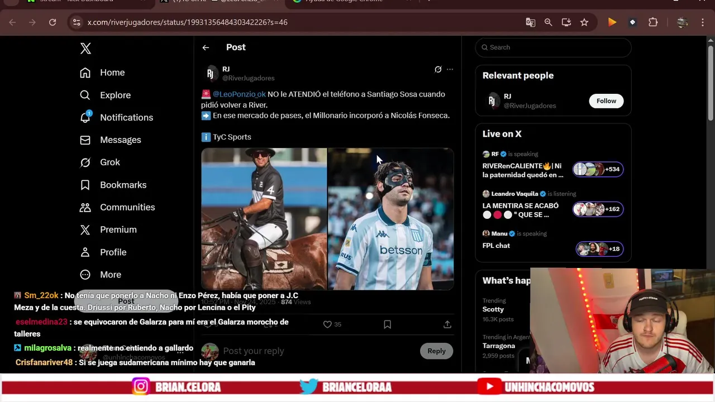Click the More circle icon
715x402 pixels.
coord(85,275)
